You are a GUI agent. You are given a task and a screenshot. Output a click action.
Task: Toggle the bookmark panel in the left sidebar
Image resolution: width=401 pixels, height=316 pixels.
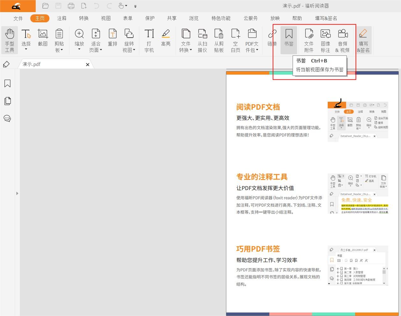pyautogui.click(x=7, y=83)
